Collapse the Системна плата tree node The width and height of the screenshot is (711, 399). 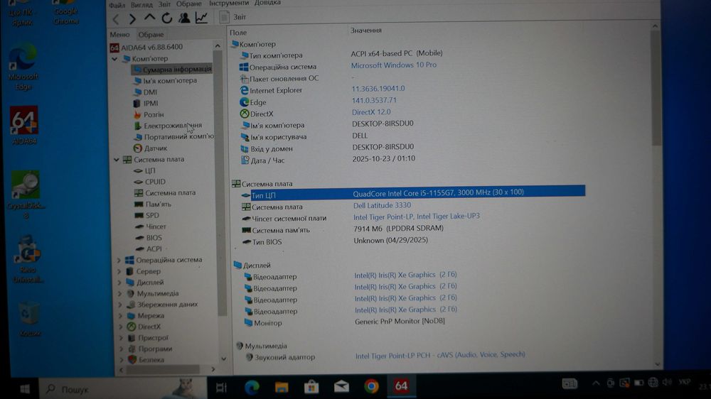[117, 160]
